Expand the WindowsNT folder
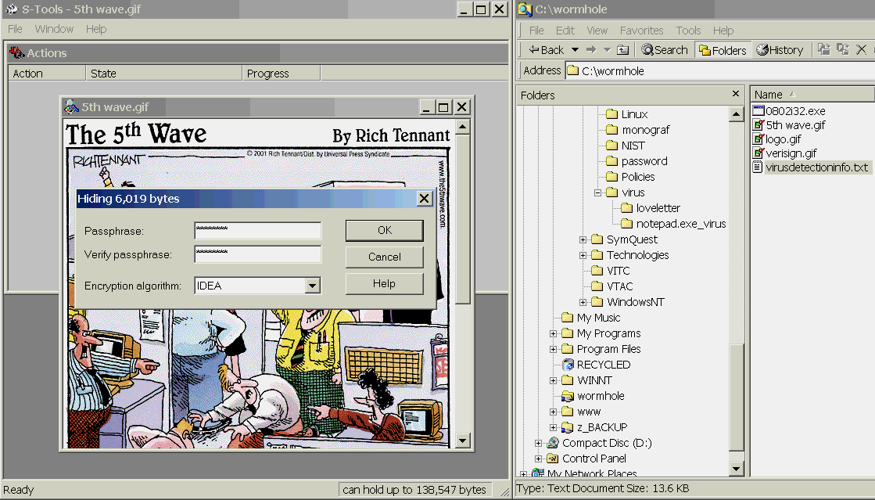 pyautogui.click(x=583, y=302)
